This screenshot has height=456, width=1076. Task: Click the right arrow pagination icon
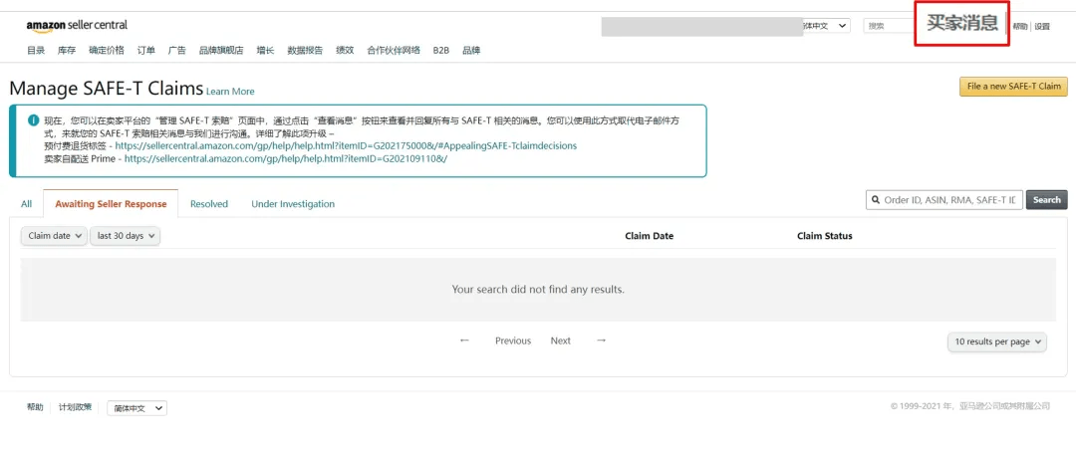[x=601, y=341]
